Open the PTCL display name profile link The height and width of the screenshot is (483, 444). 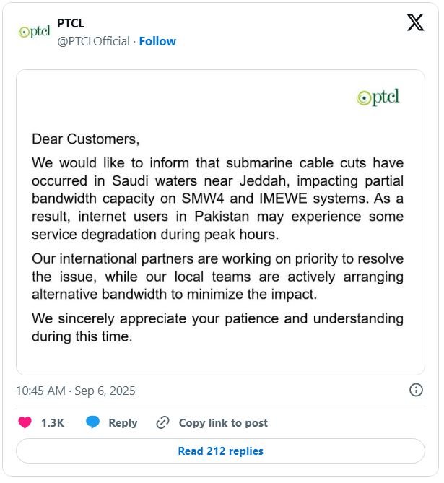pos(71,24)
